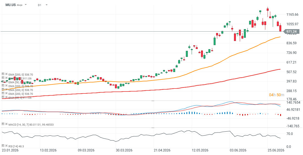The height and width of the screenshot is (155, 303).
Task: Click the 46.92181 MACD axis value
Action: click(293, 110)
